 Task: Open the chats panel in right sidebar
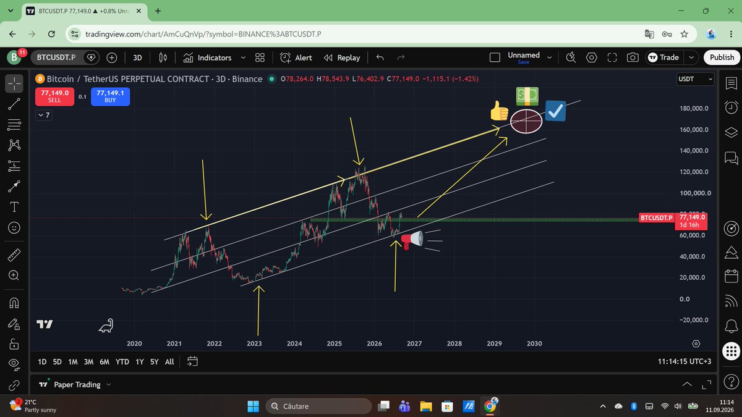(730, 157)
